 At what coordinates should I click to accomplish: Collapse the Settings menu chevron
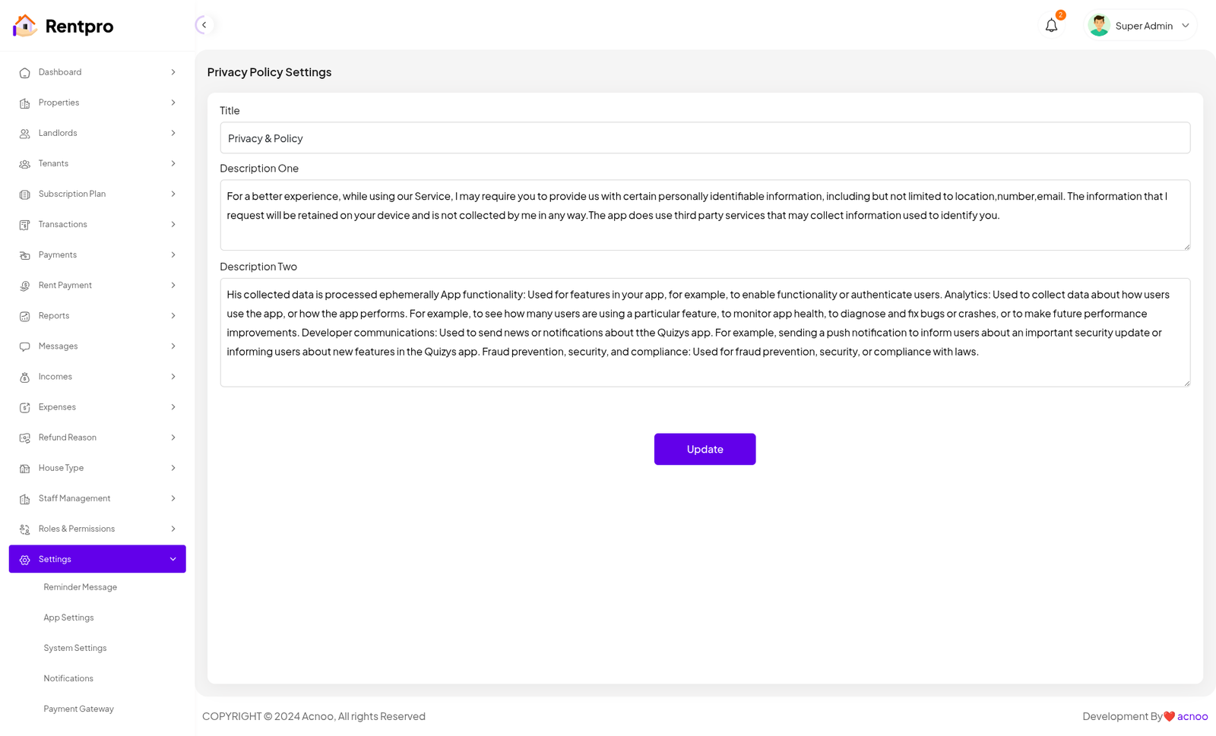(x=173, y=559)
